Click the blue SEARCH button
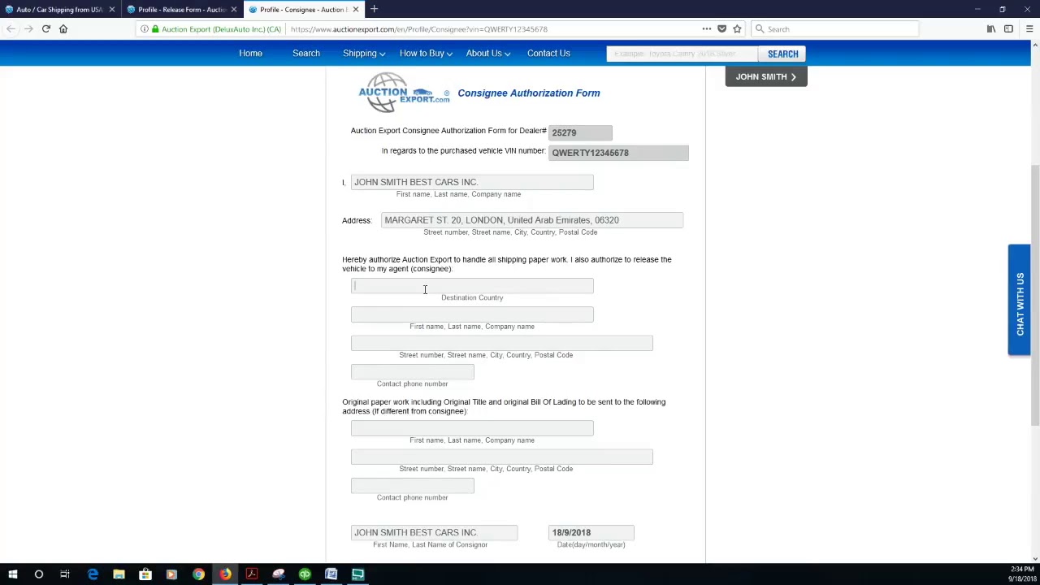Viewport: 1040px width, 585px height. click(782, 54)
